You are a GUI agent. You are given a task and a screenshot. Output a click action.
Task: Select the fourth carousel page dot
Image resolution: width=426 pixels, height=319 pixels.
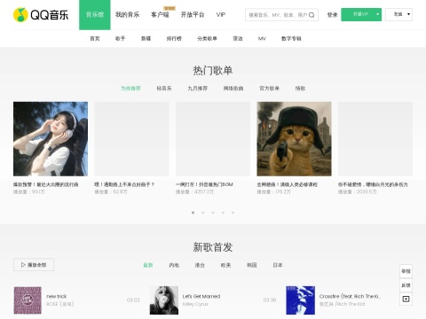(223, 213)
